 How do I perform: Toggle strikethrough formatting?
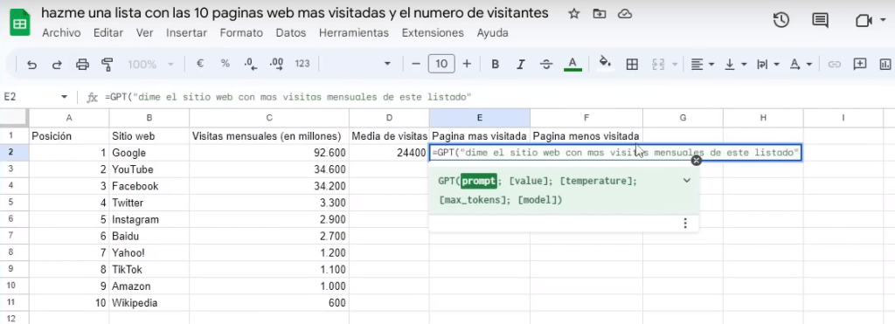tap(546, 65)
